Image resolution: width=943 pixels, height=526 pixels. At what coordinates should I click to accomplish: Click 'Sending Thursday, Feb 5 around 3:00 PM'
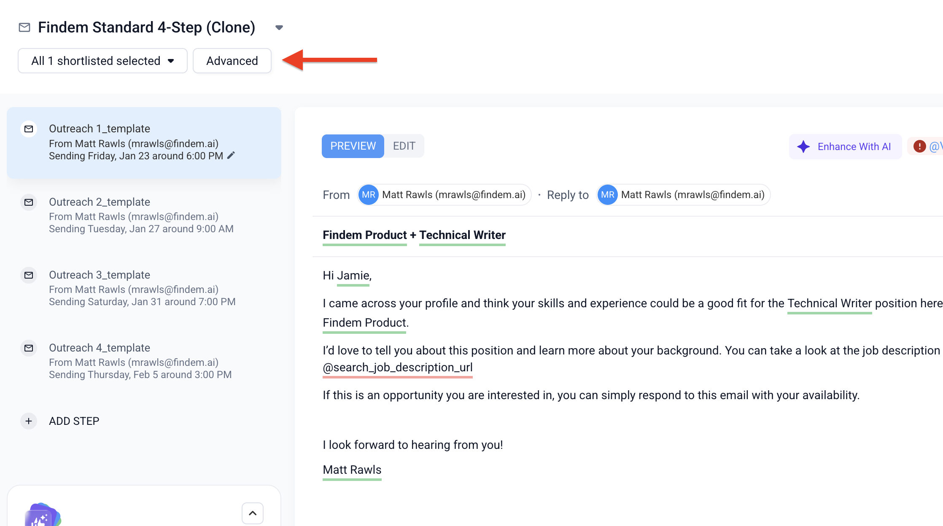[x=140, y=375]
